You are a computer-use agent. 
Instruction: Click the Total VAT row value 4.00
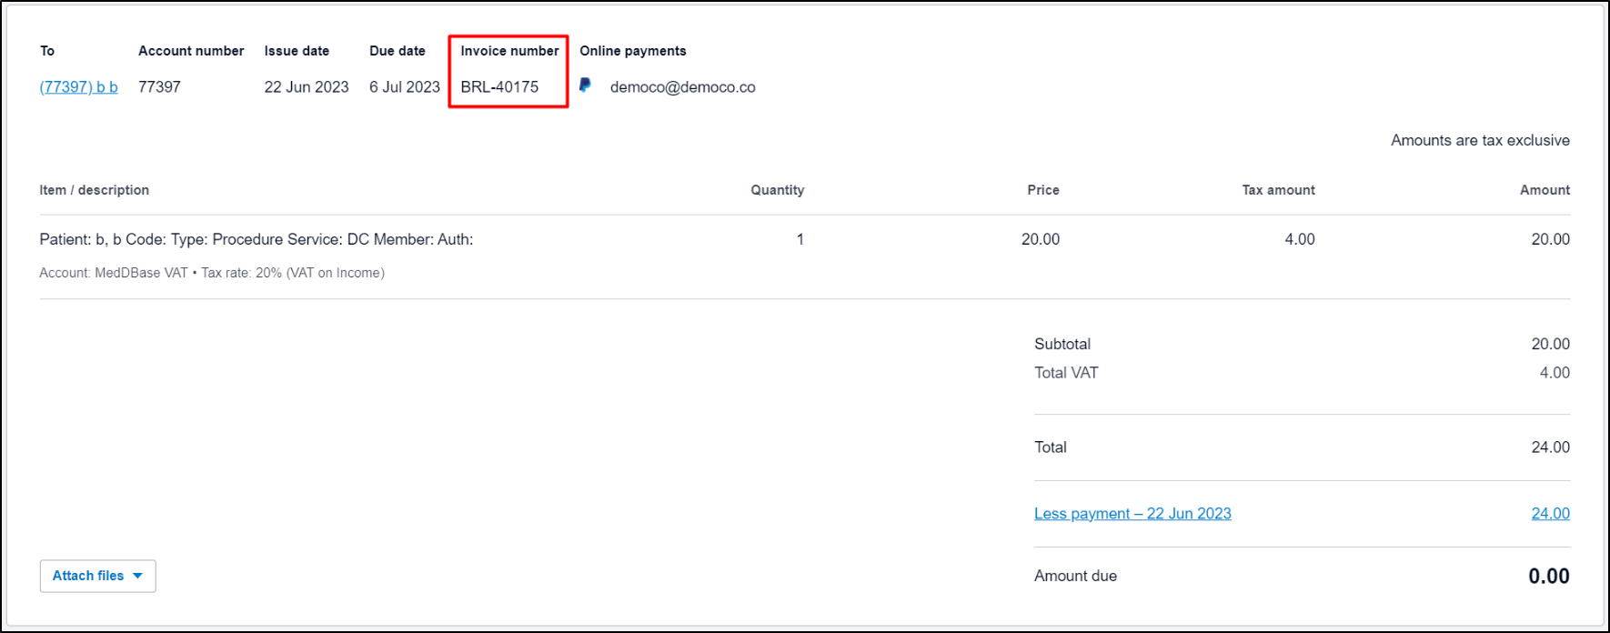(x=1554, y=373)
